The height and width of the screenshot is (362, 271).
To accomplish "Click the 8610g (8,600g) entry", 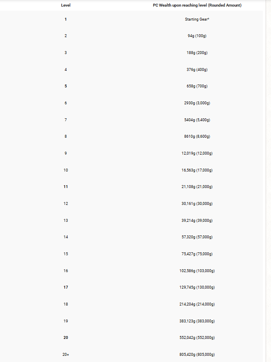I will (197, 136).
